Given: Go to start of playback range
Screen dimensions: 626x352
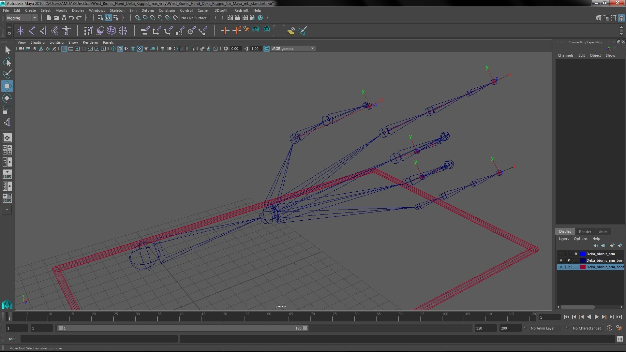Looking at the screenshot, I should 566,317.
